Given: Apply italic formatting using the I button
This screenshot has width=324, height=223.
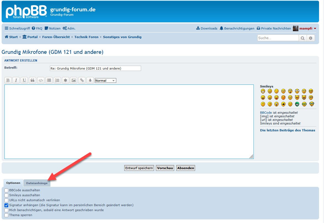Looking at the screenshot, I should point(16,80).
